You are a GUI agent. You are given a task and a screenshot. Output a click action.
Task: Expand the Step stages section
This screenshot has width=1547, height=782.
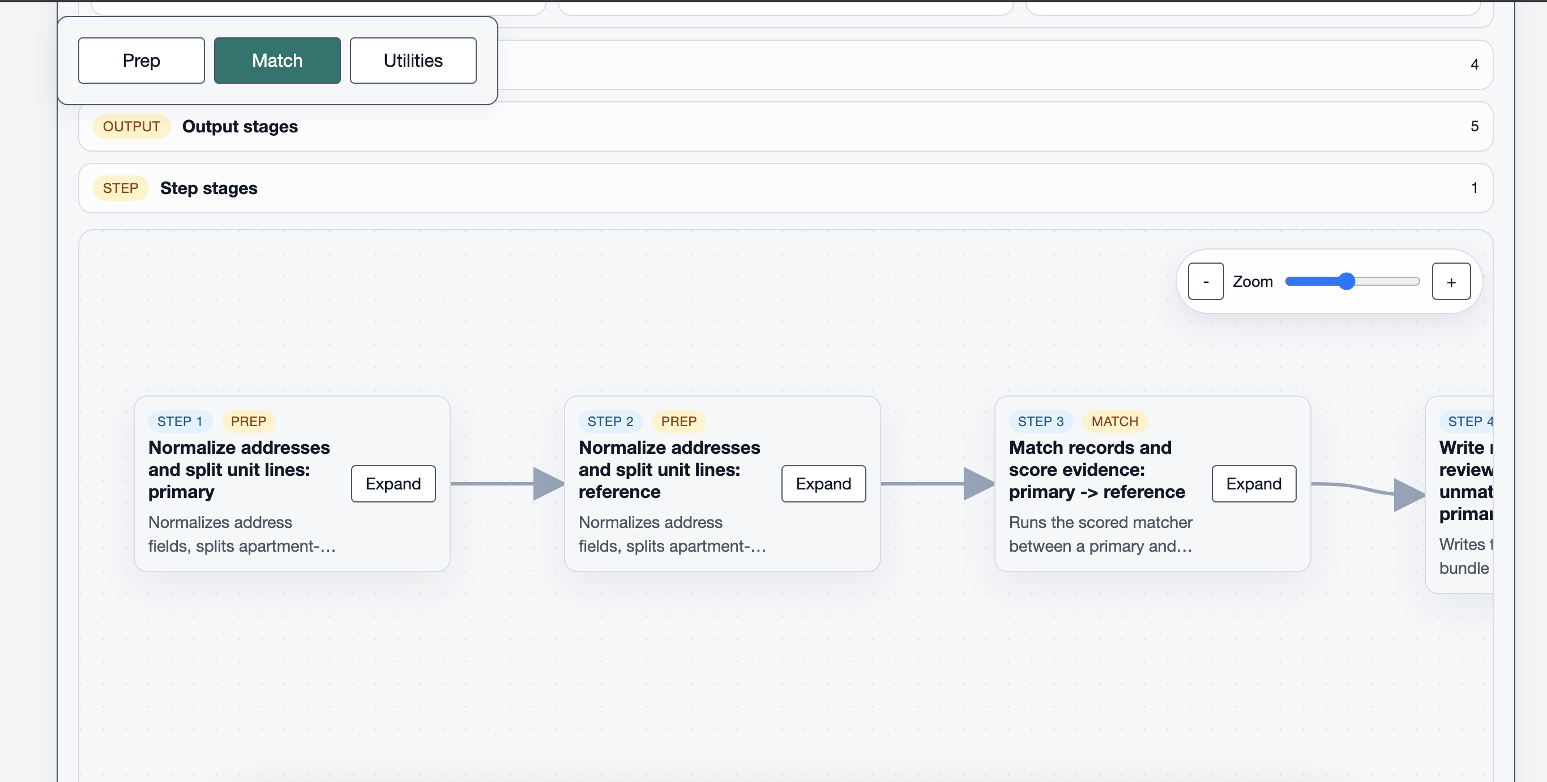(785, 188)
